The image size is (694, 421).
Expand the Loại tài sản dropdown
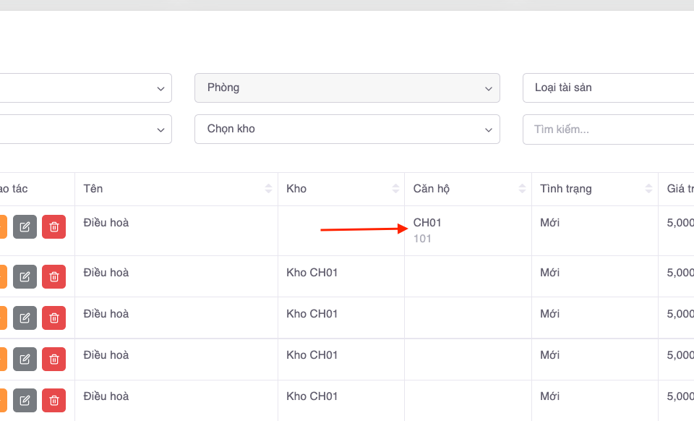click(607, 88)
